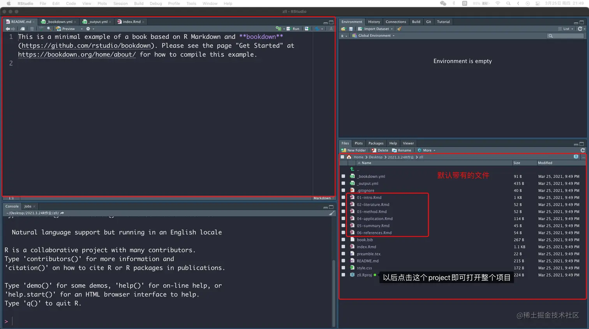
Task: Run the selected lines
Action: [293, 29]
